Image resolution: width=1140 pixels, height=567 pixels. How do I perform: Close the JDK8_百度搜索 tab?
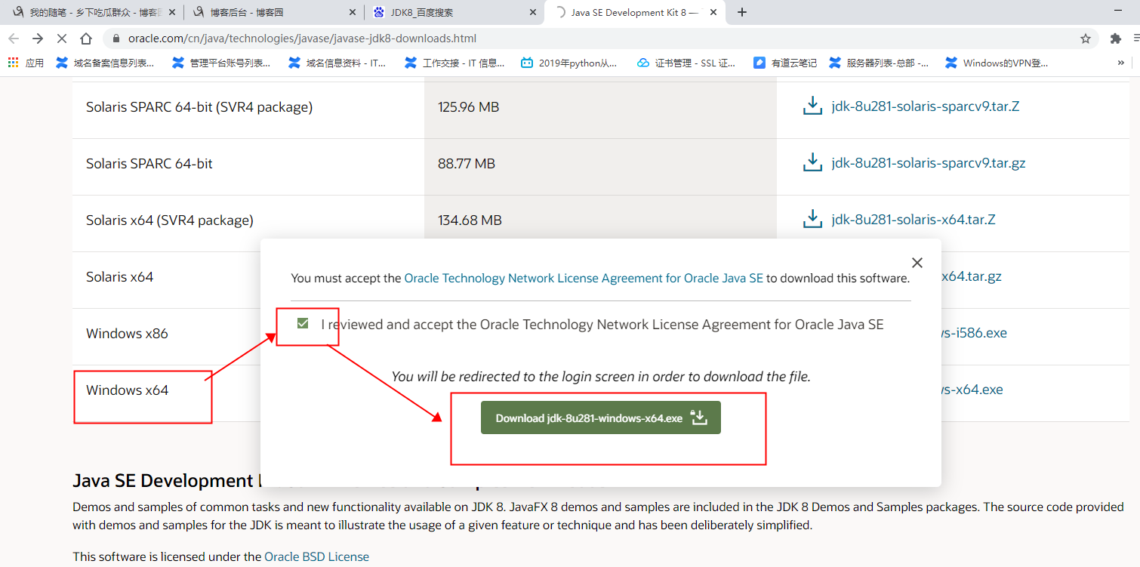tap(532, 12)
